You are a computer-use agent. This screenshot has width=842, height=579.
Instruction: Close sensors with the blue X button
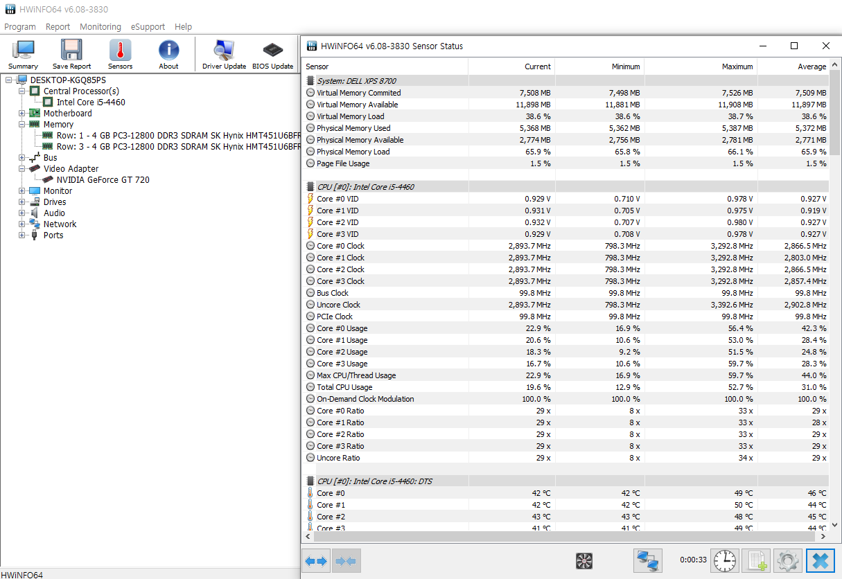click(821, 561)
